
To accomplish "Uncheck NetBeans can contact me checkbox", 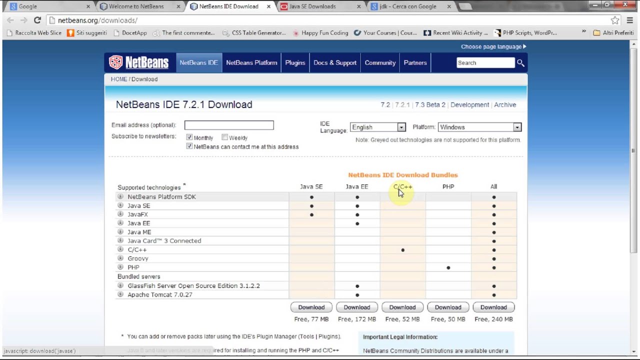I will pyautogui.click(x=189, y=146).
